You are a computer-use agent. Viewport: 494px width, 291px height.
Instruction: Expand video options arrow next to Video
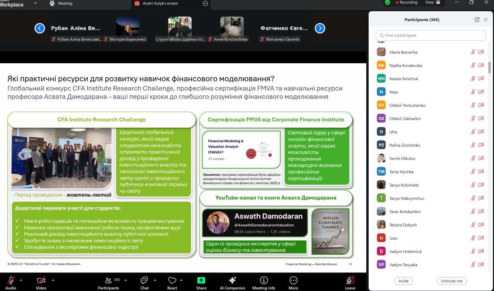pos(53,280)
